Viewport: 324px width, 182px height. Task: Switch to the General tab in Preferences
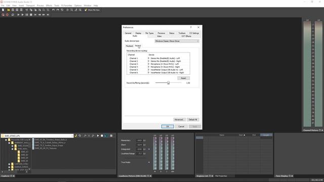(128, 33)
